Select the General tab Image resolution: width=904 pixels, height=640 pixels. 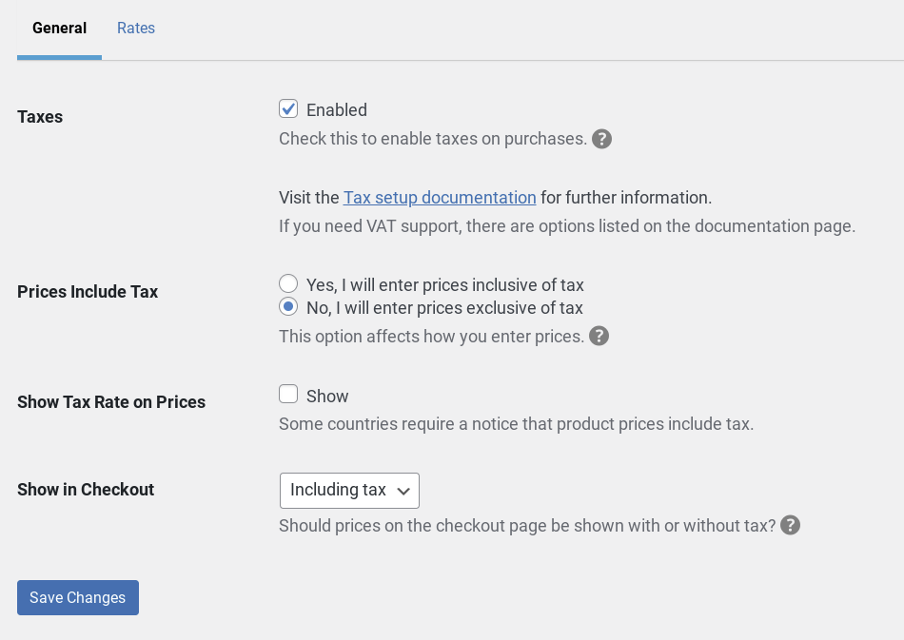[59, 29]
